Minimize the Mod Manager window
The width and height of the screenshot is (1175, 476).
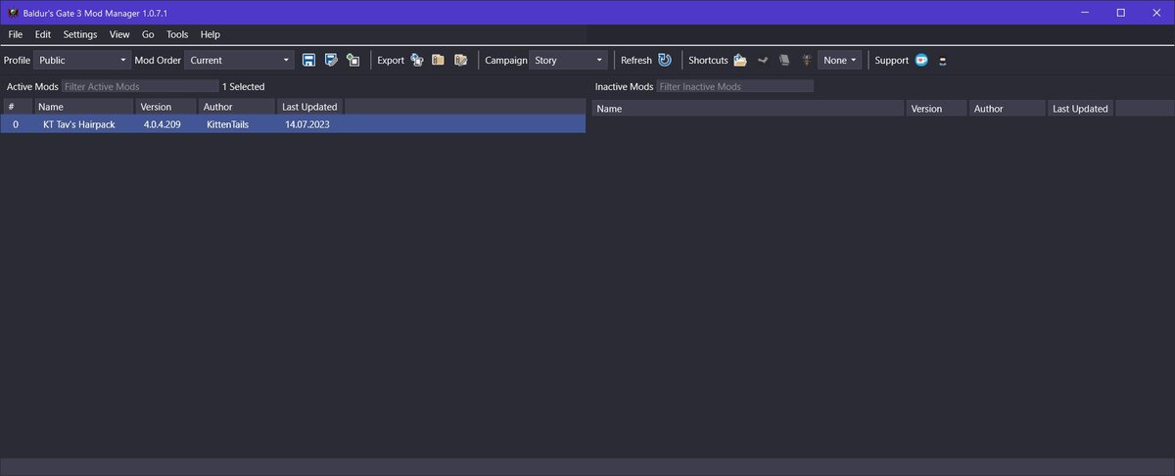point(1085,12)
